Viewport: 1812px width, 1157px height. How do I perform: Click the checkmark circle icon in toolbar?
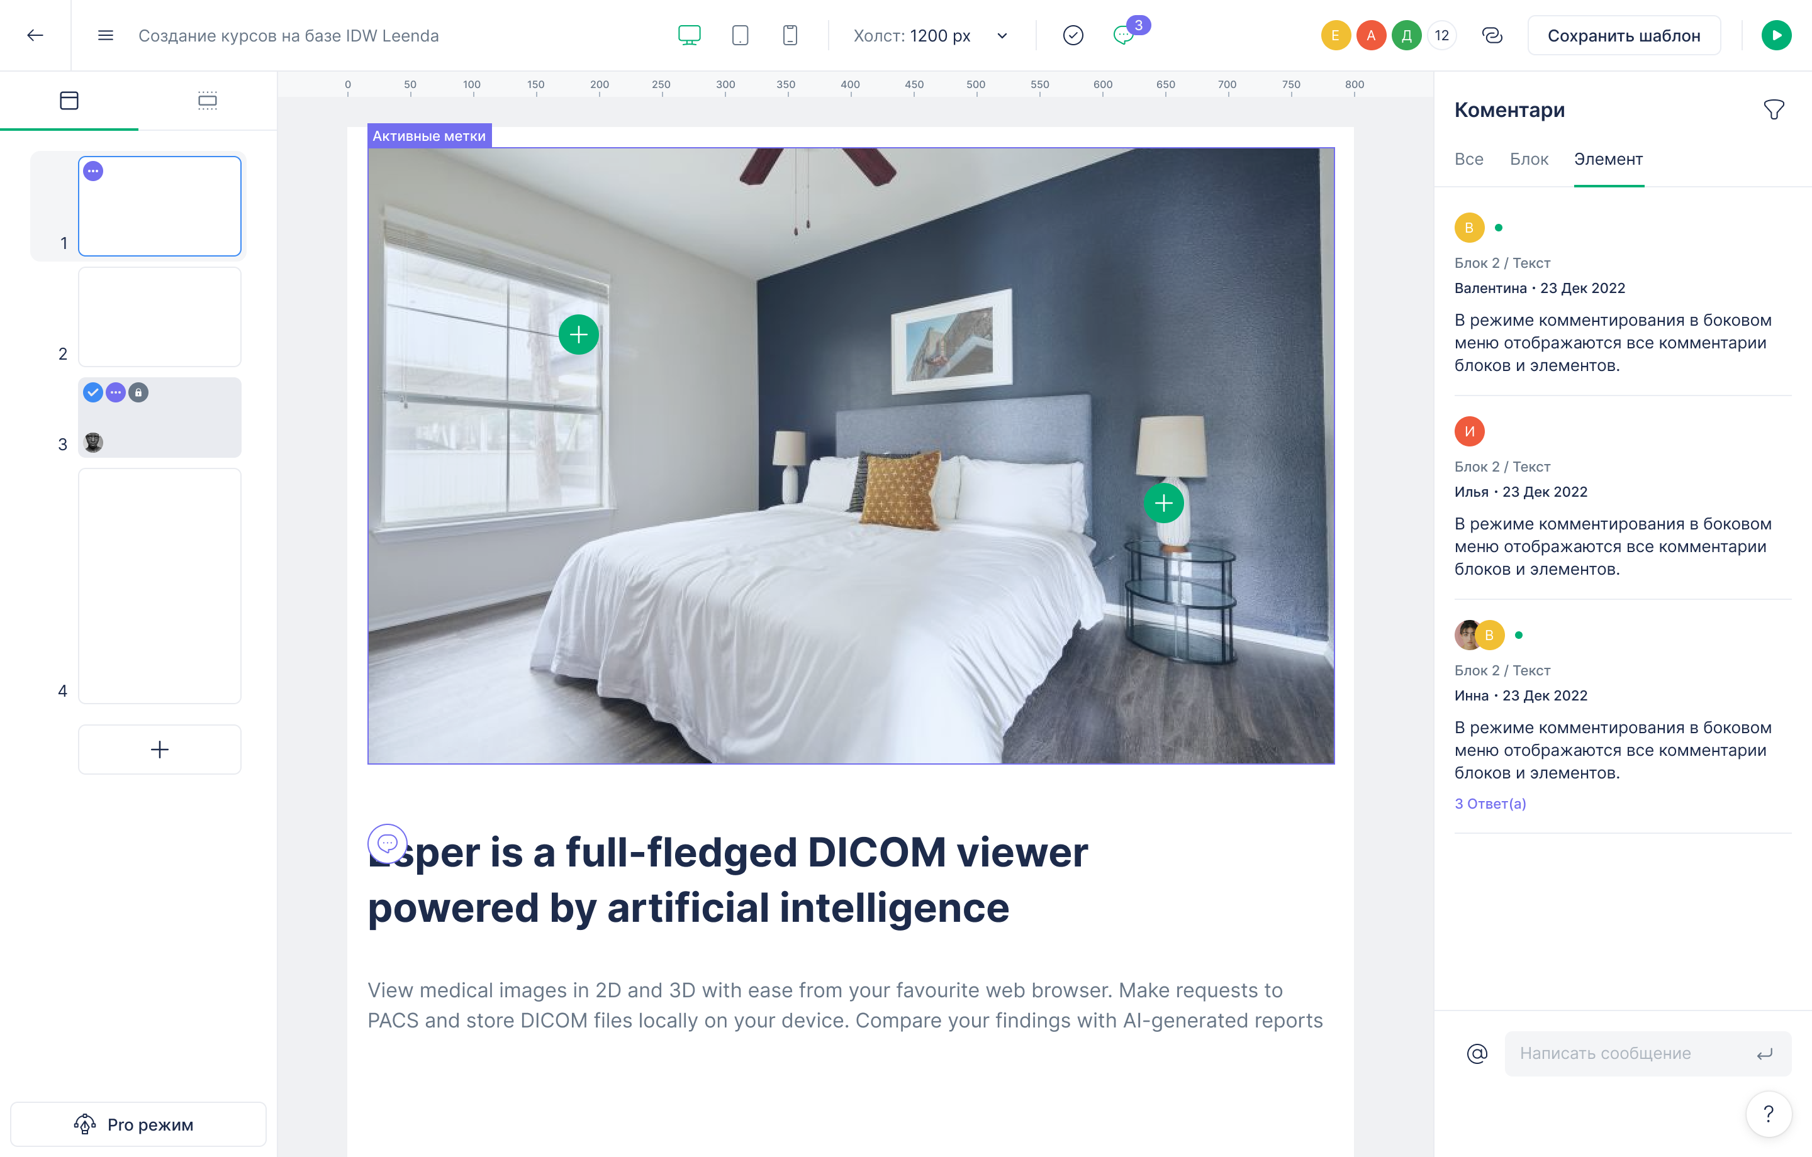pos(1073,35)
